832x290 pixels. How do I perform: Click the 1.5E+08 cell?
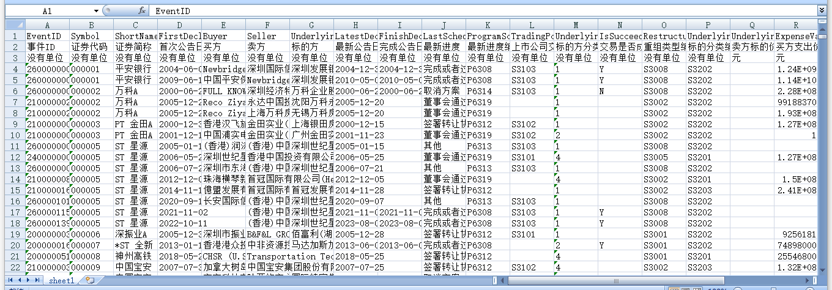[796, 179]
